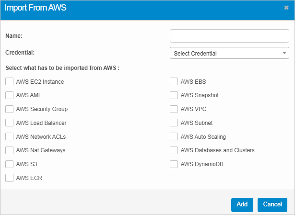Image resolution: width=295 pixels, height=215 pixels.
Task: Check the AWS VPC option
Action: coord(174,109)
